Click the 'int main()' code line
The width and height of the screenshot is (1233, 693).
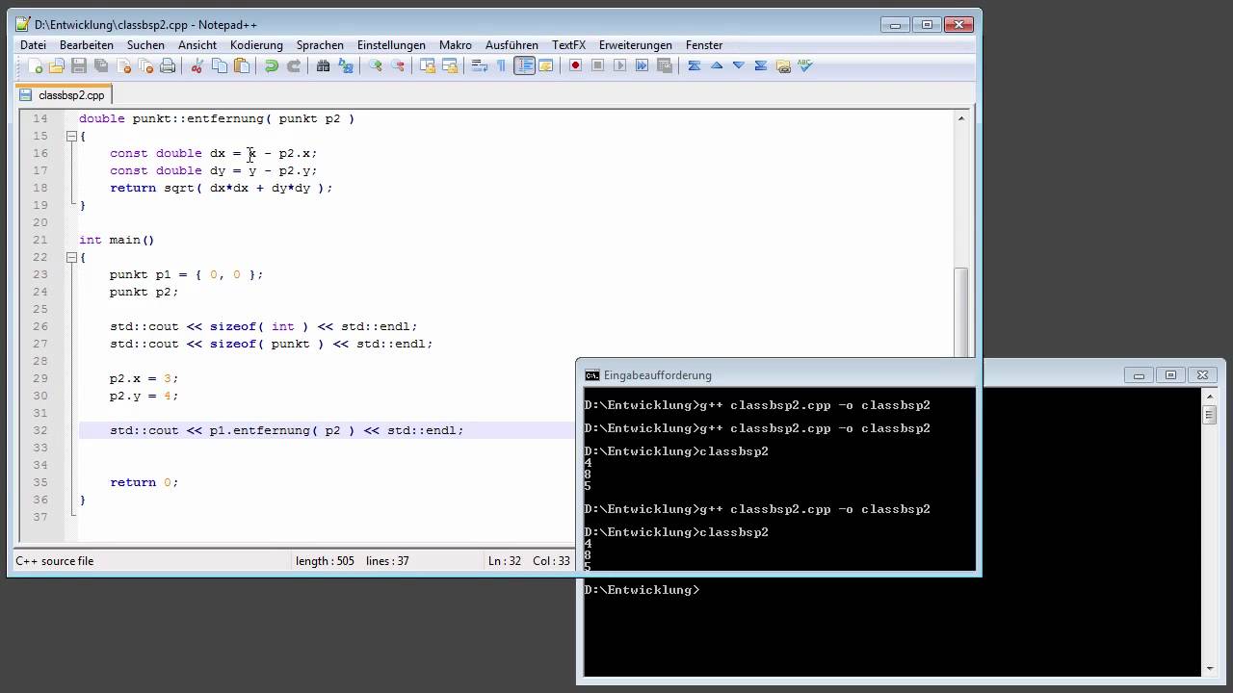coord(117,240)
